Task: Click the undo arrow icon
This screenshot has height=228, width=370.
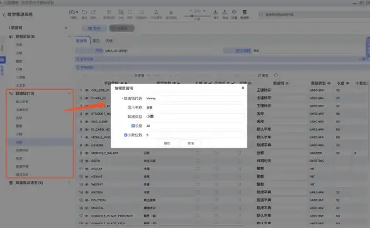Action: pyautogui.click(x=84, y=12)
